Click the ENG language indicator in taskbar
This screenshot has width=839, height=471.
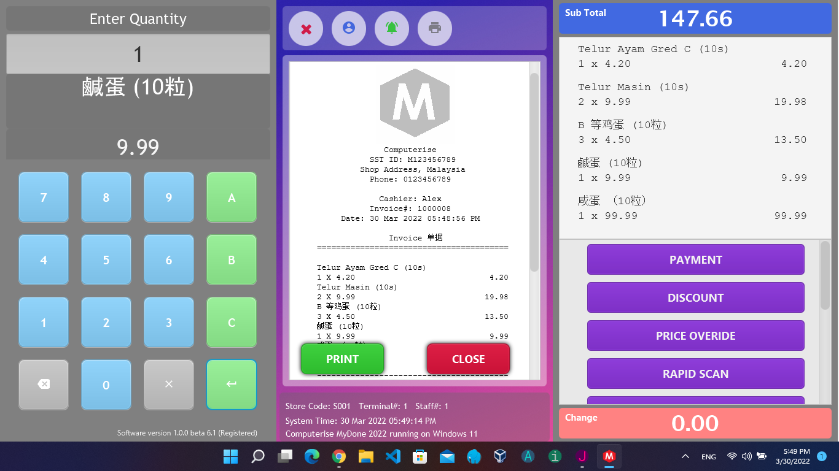pyautogui.click(x=708, y=457)
